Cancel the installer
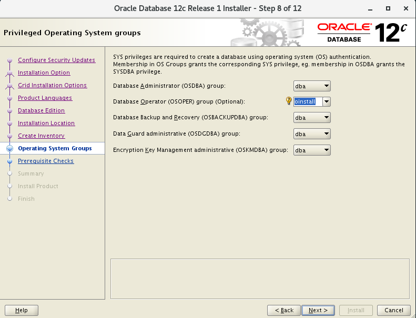This screenshot has height=318, width=416. (394, 310)
